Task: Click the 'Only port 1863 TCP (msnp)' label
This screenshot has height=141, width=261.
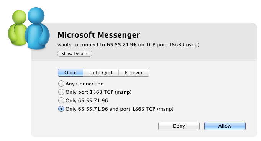Action: click(x=98, y=92)
